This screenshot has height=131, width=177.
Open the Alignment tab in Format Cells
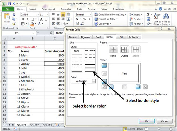[86, 37]
